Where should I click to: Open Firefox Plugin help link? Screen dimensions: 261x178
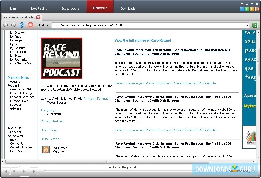click(x=19, y=101)
